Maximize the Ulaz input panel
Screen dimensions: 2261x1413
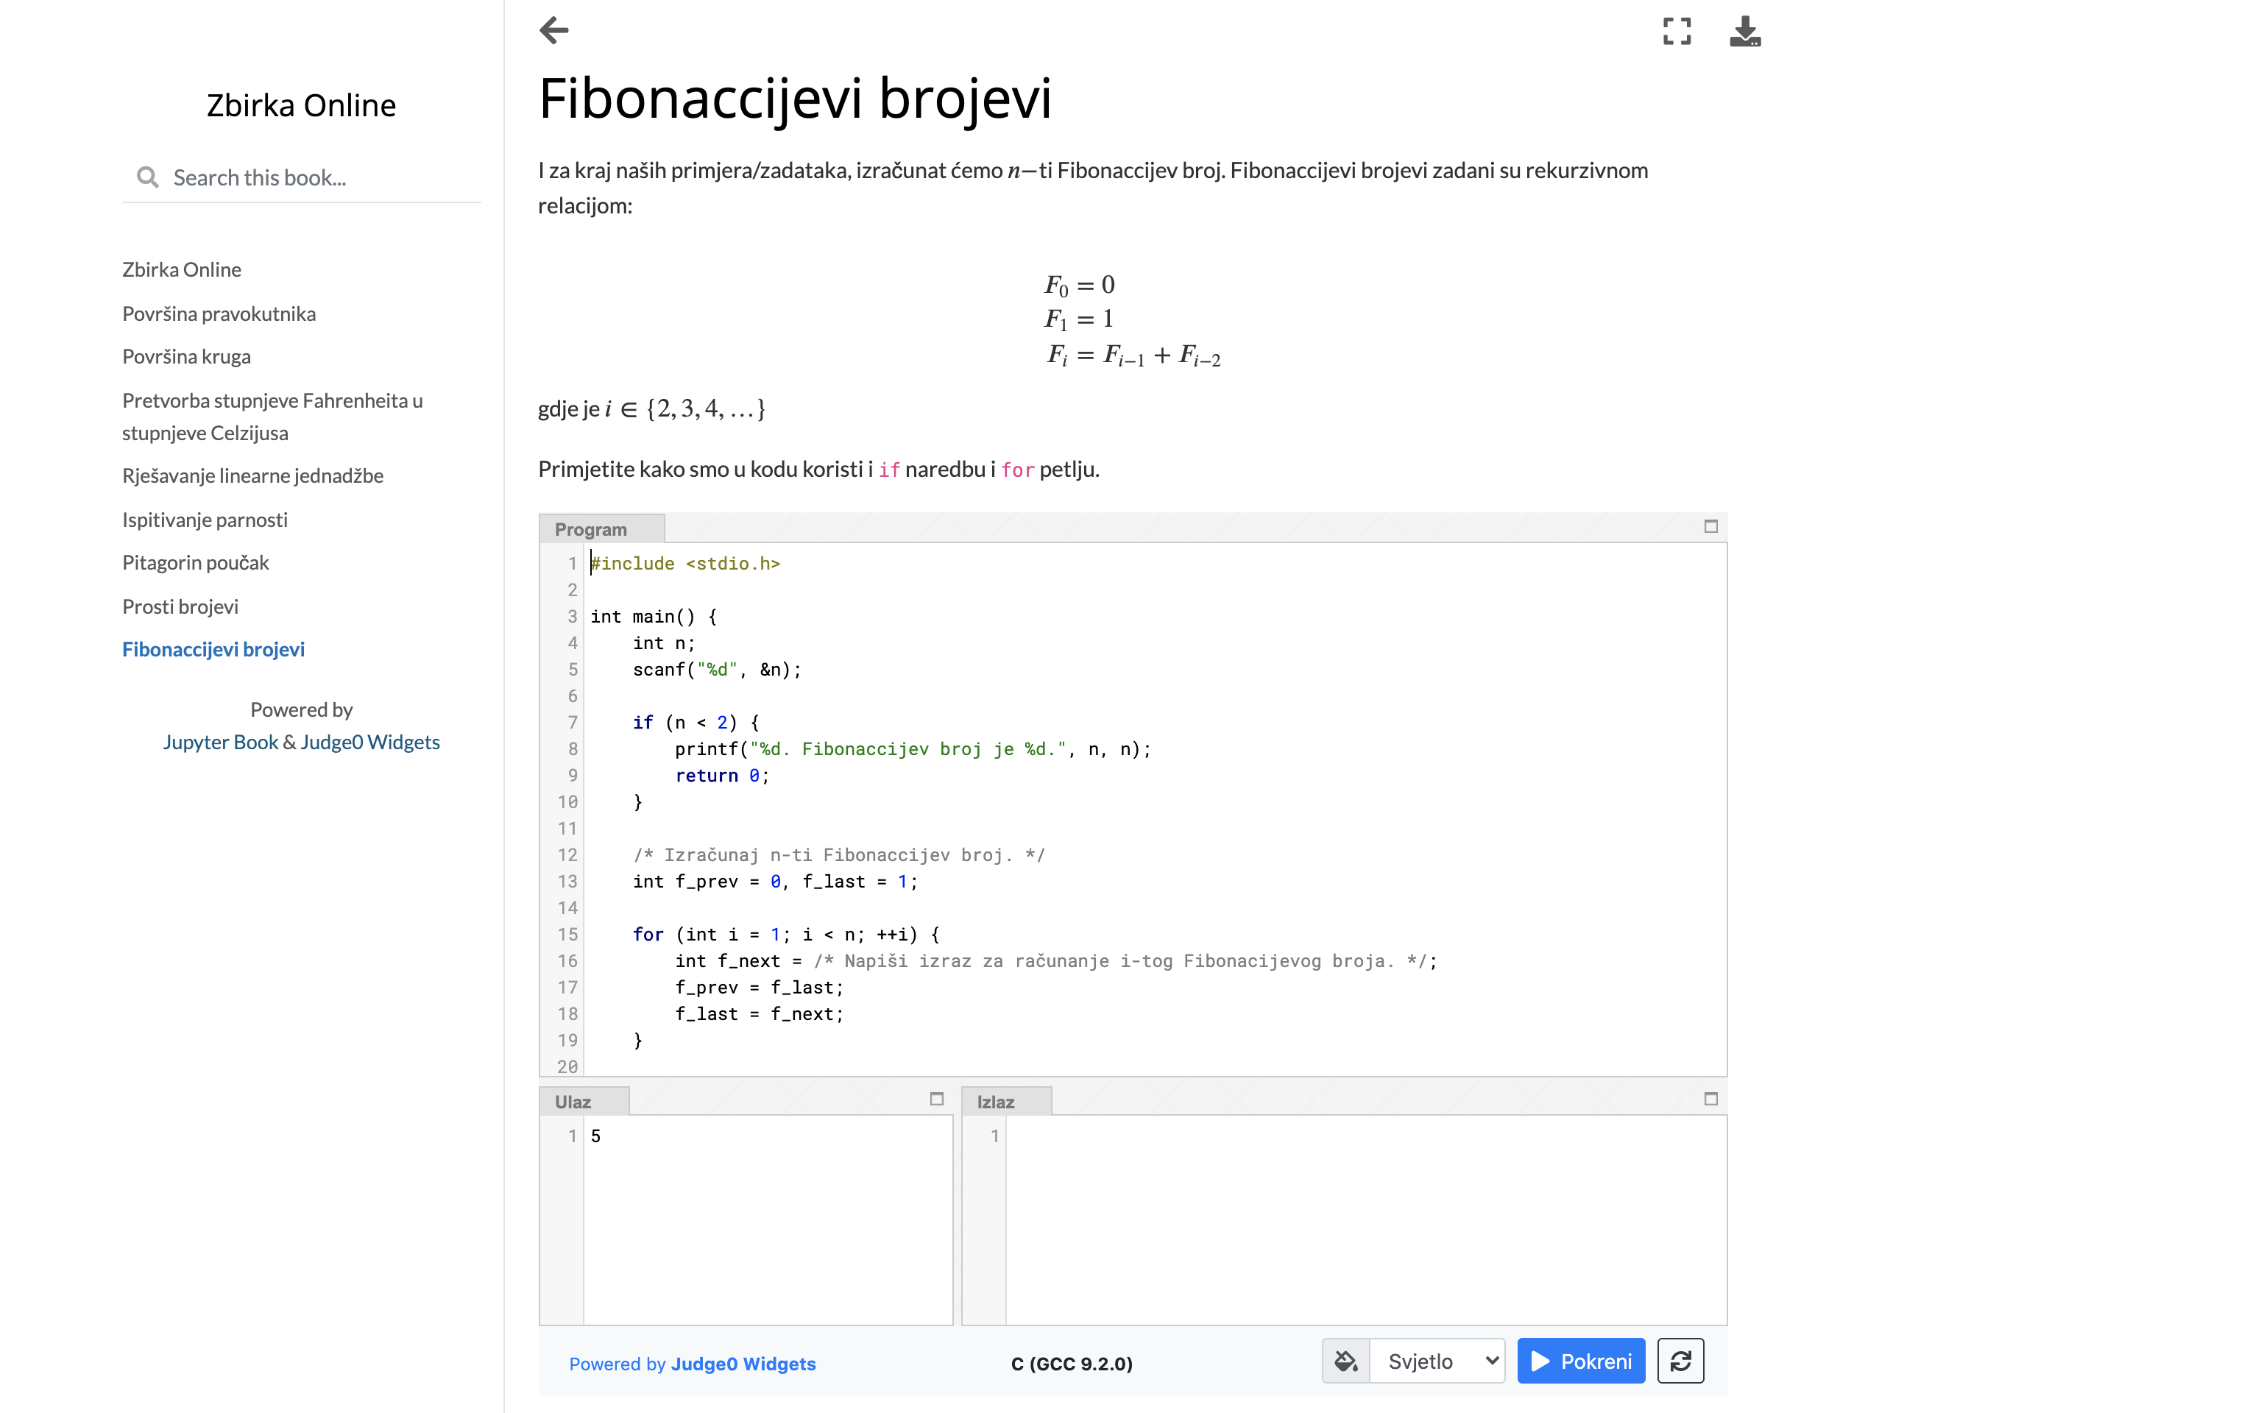tap(936, 1099)
